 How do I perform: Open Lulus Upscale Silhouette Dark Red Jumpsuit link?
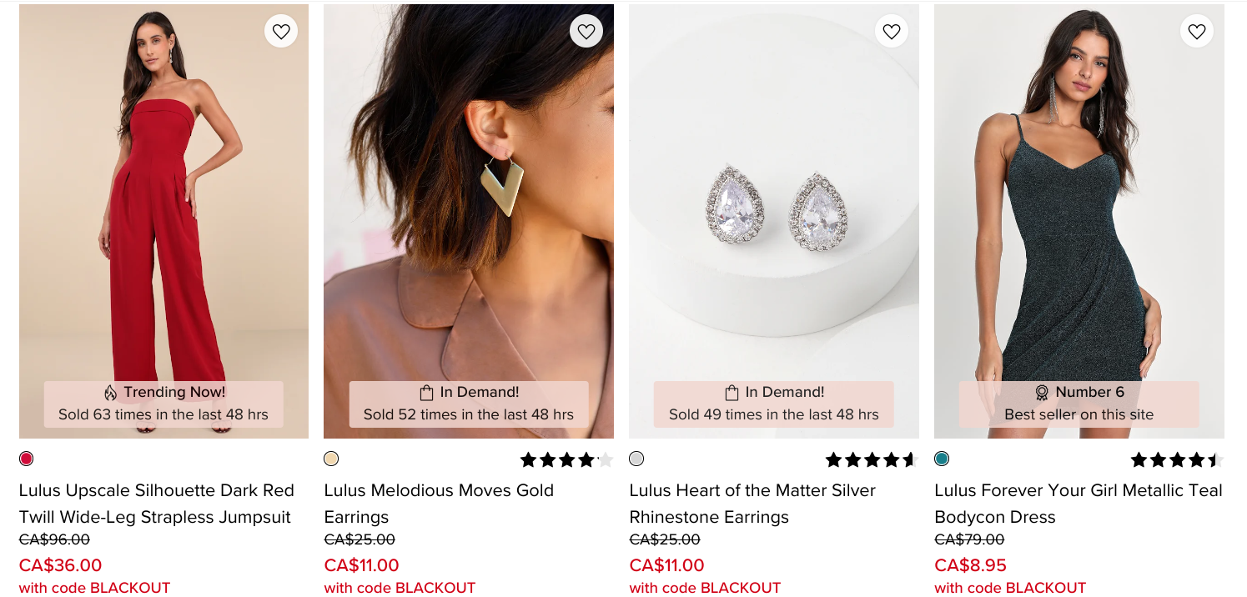tap(156, 504)
